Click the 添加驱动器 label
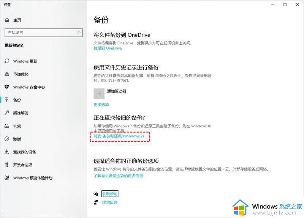Viewport: 304px width, 218px height. point(117,91)
